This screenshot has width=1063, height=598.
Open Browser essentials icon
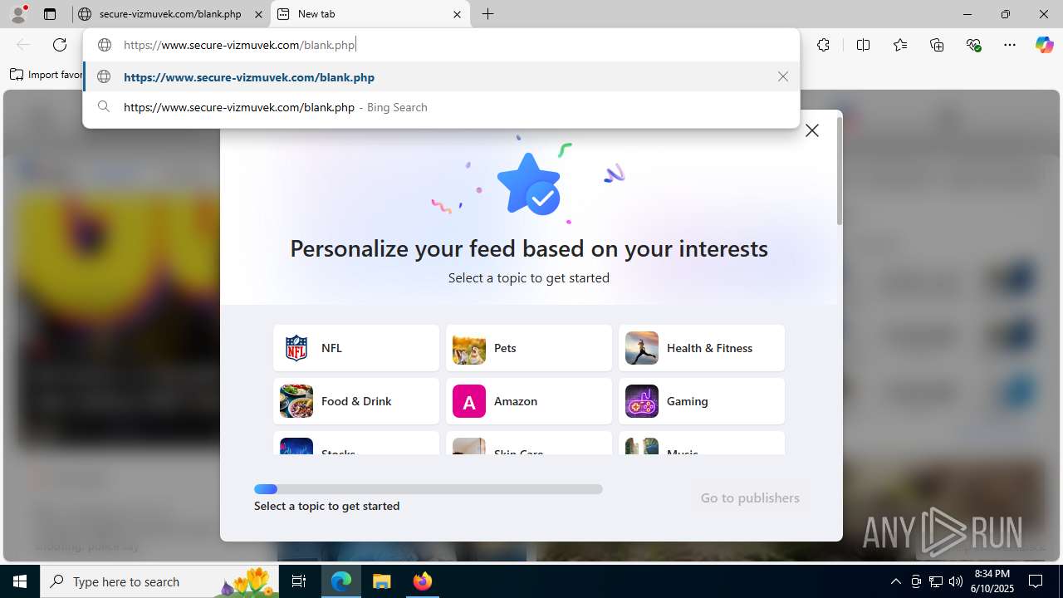click(x=973, y=45)
